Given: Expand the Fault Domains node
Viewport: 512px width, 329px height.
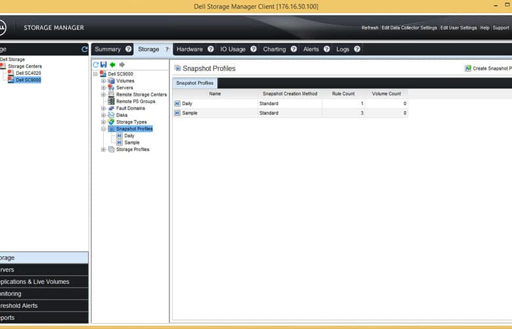Looking at the screenshot, I should point(103,108).
